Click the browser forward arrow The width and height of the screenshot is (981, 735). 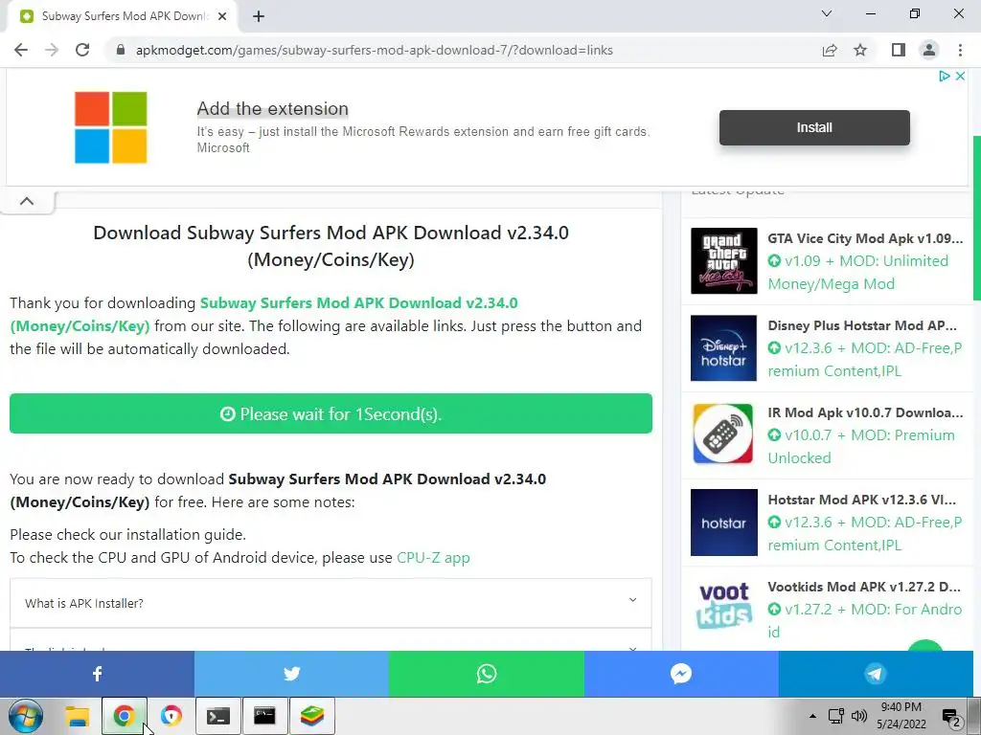tap(52, 50)
